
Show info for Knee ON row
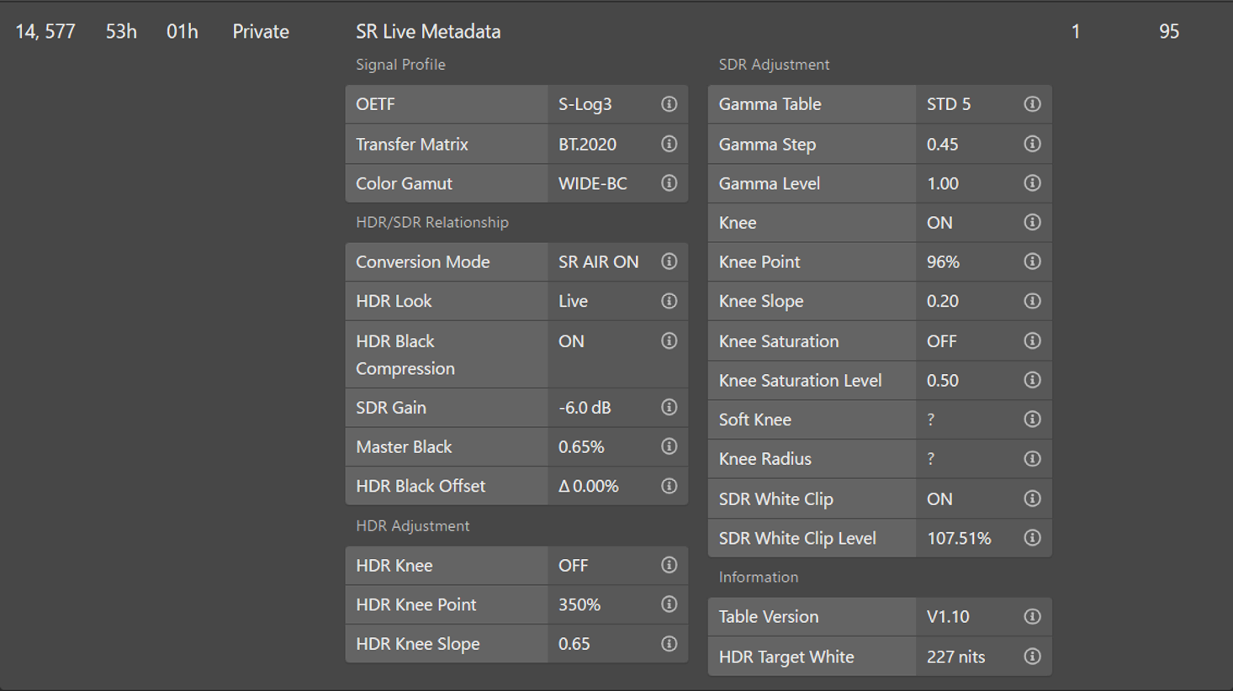(1032, 222)
